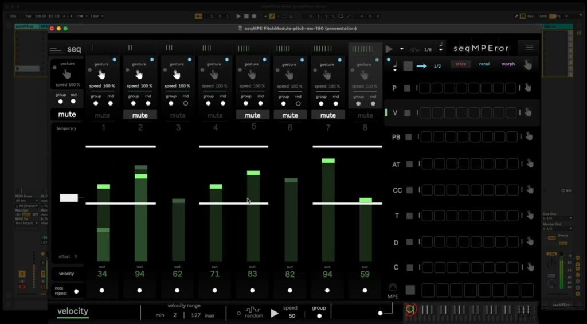
Task: Open the All Ins MIDI From dropdown
Action: (26, 201)
